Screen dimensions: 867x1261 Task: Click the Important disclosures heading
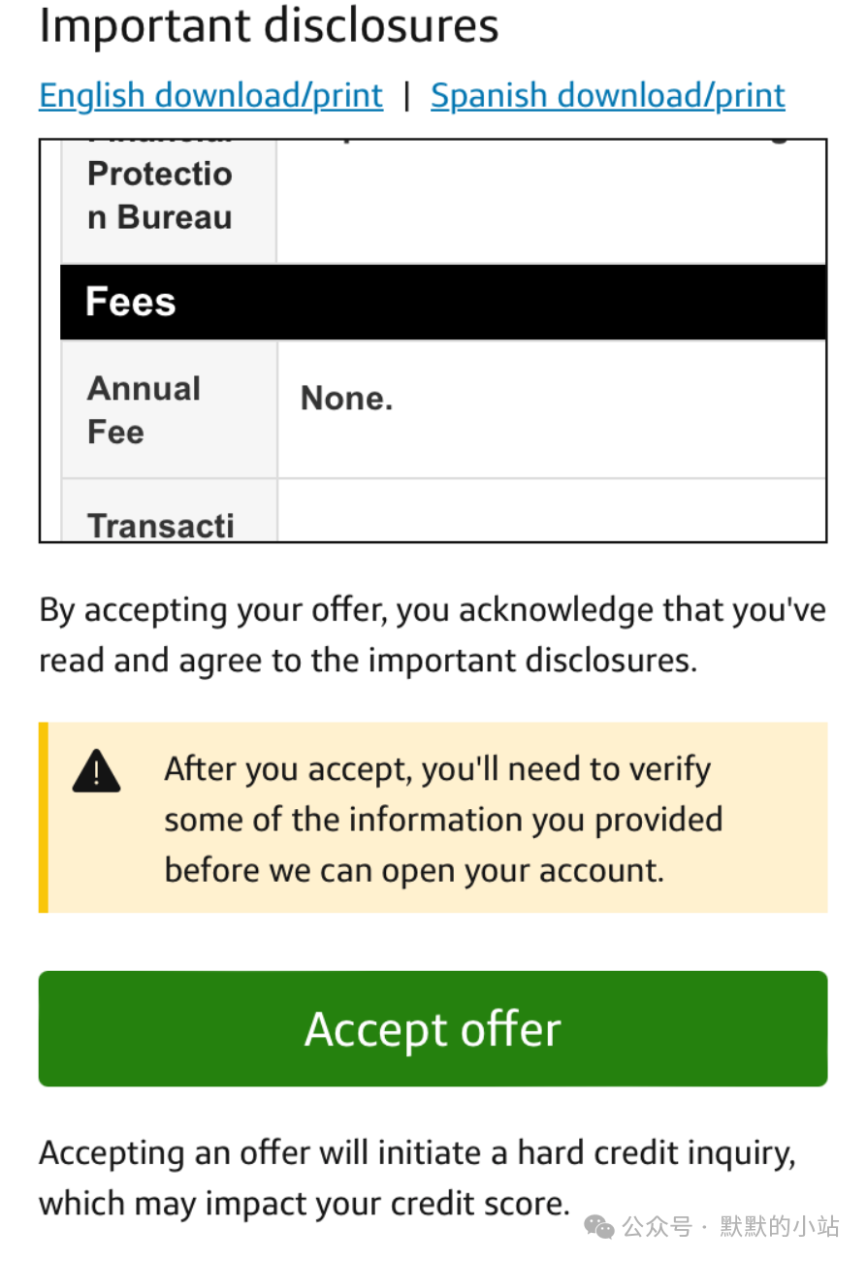269,26
